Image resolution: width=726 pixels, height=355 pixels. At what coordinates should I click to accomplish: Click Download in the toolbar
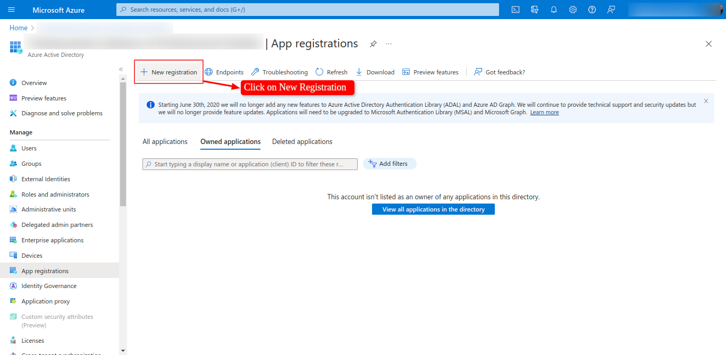tap(375, 72)
